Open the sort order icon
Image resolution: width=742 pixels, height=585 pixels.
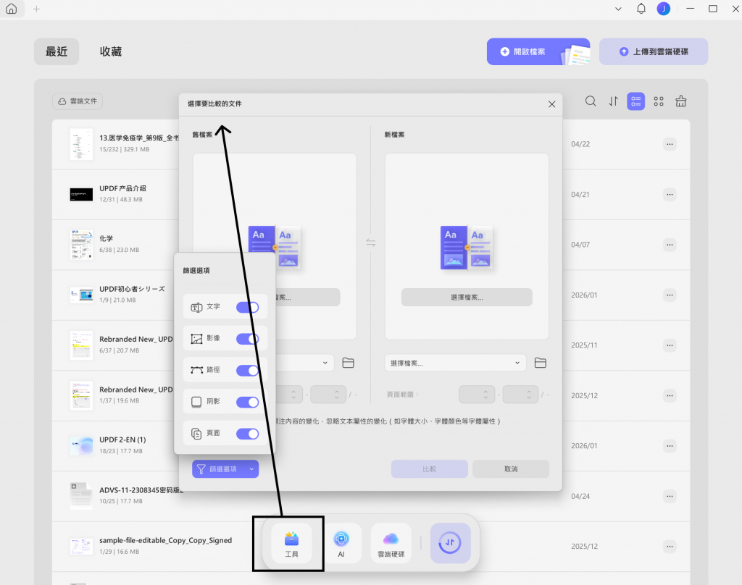click(613, 101)
